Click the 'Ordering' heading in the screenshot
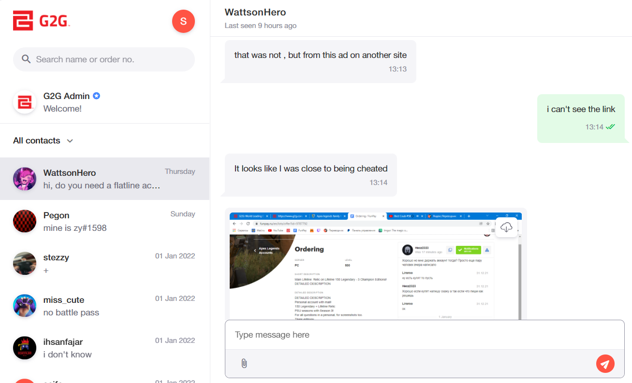This screenshot has height=383, width=632. [309, 249]
